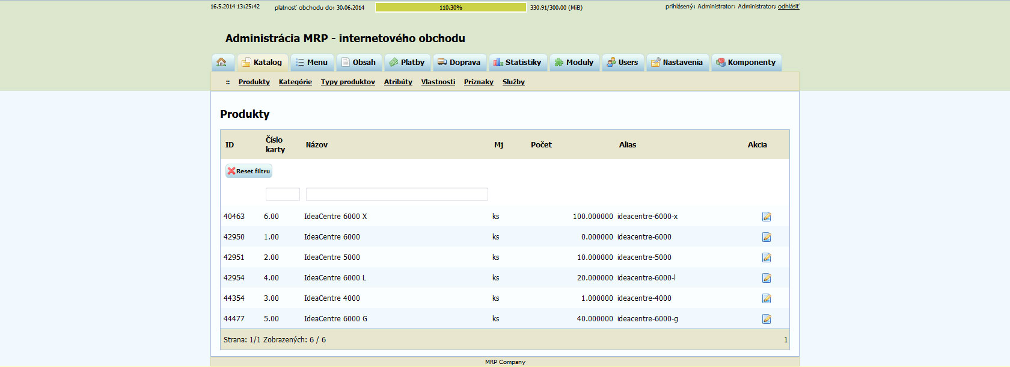Go to the home page icon tab
This screenshot has width=1010, height=367.
point(222,63)
